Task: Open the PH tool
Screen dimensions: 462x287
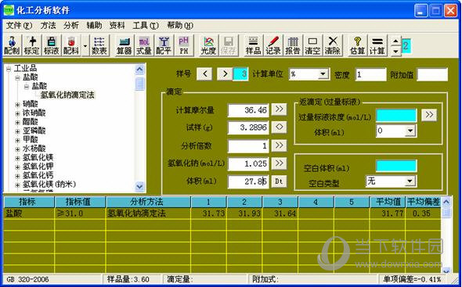Action: pyautogui.click(x=183, y=45)
